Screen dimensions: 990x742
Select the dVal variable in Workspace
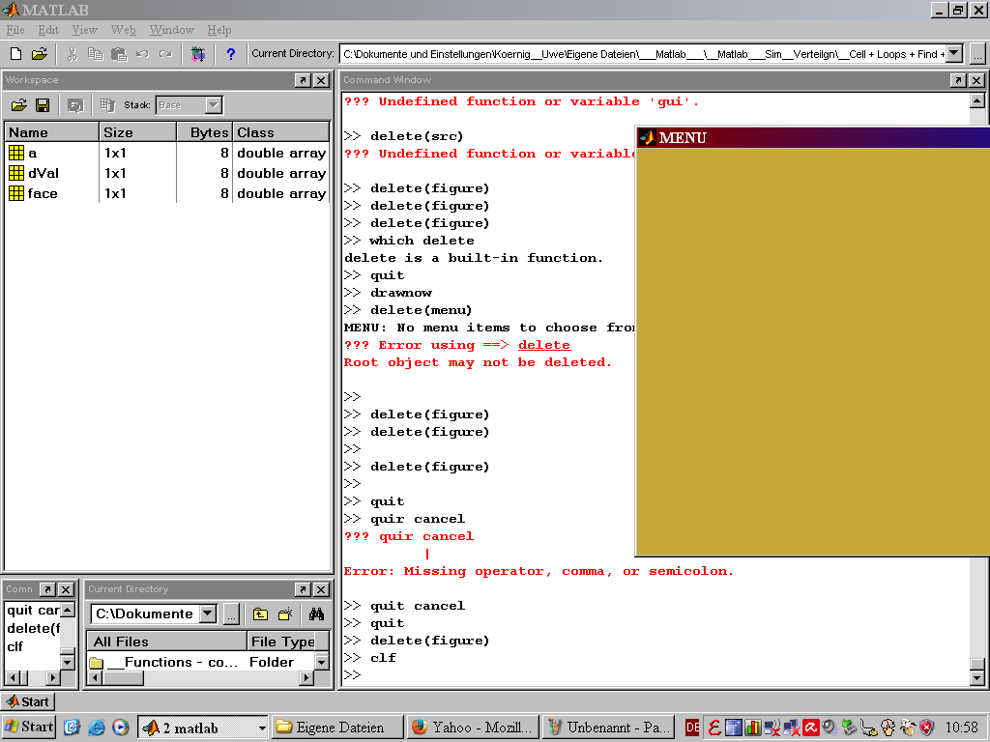[x=44, y=173]
